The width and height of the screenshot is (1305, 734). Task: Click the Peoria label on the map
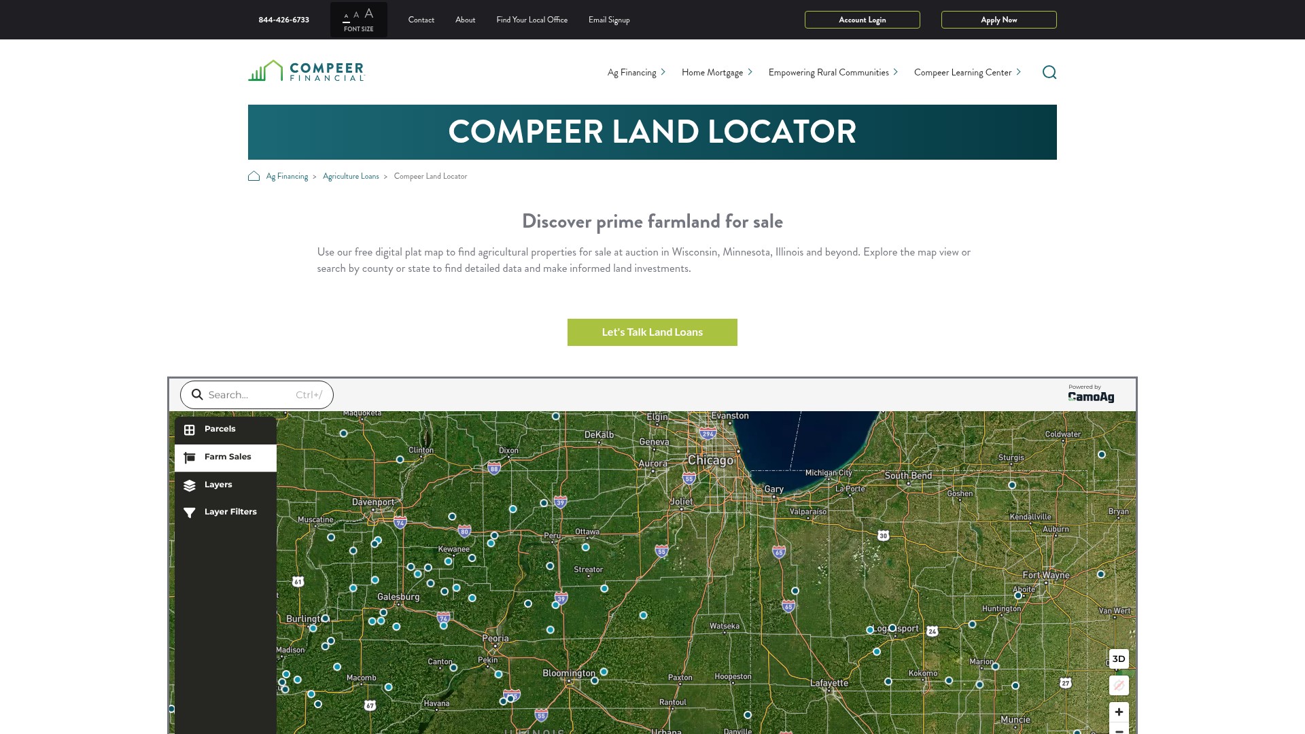click(495, 638)
